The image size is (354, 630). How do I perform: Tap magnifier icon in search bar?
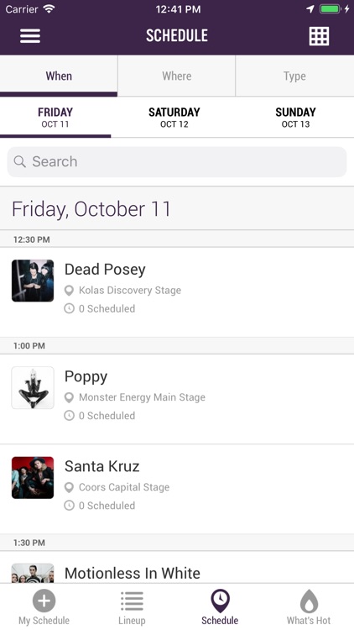click(x=19, y=161)
